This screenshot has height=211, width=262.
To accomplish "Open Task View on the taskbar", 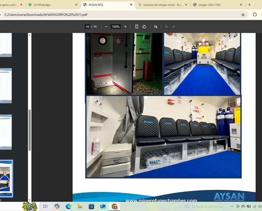I will pyautogui.click(x=45, y=207).
